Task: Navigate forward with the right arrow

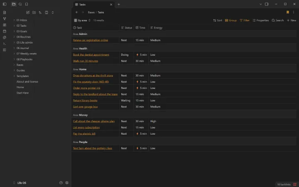Action: [83, 12]
